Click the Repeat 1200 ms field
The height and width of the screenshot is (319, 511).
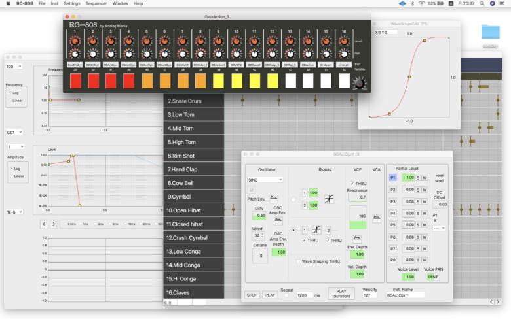(x=305, y=295)
